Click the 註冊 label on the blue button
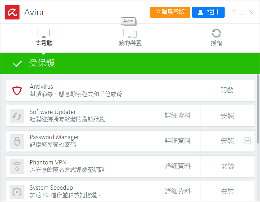The image size is (260, 202). [x=213, y=12]
